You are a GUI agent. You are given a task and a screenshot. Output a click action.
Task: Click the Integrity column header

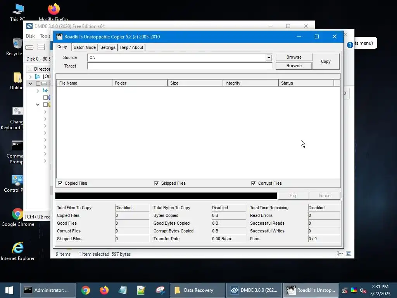coord(251,83)
